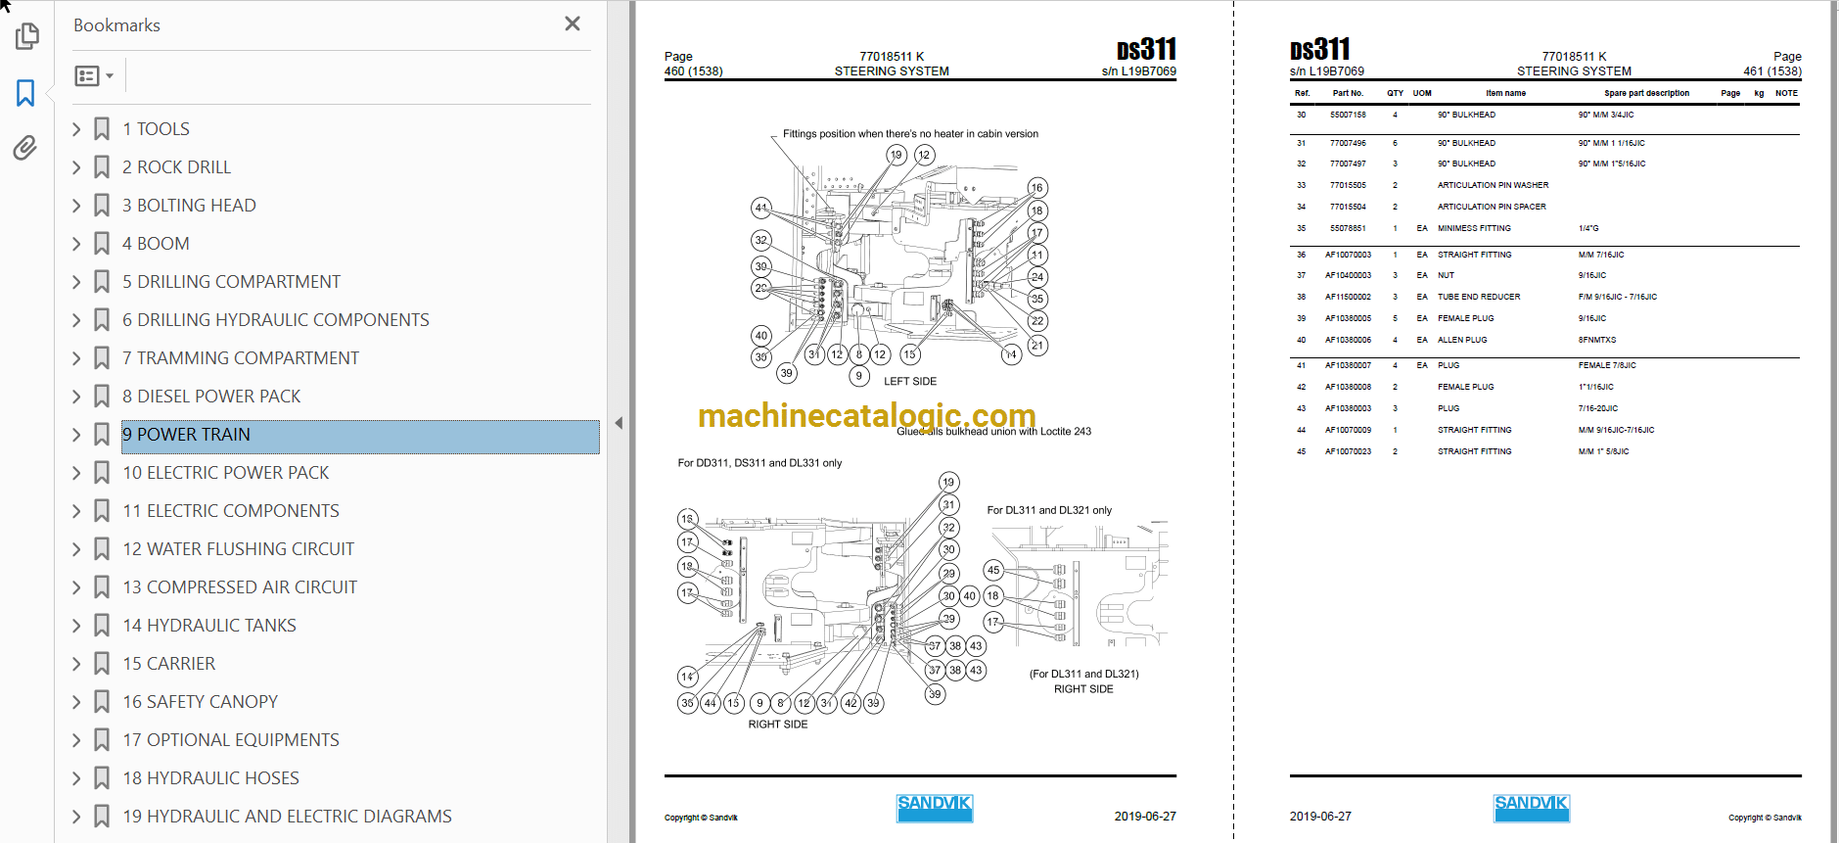
Task: Click the Sandvik logo on left page footer
Action: (935, 808)
